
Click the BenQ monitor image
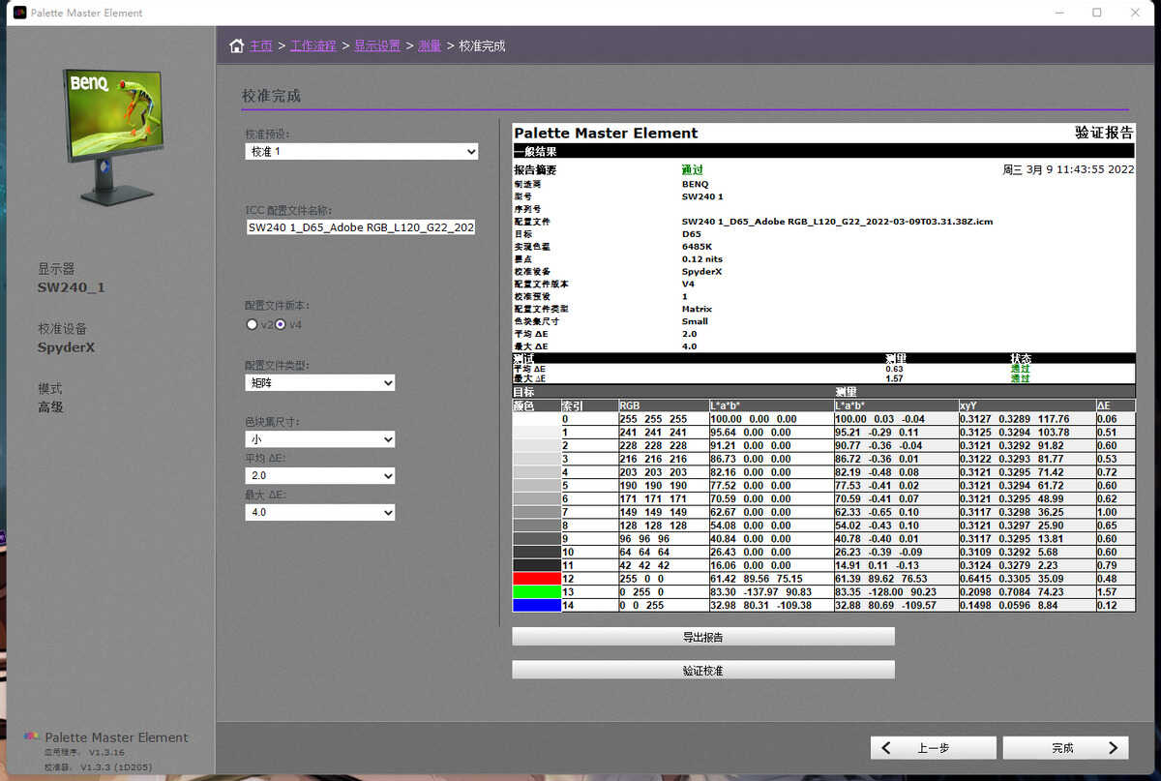pos(114,135)
